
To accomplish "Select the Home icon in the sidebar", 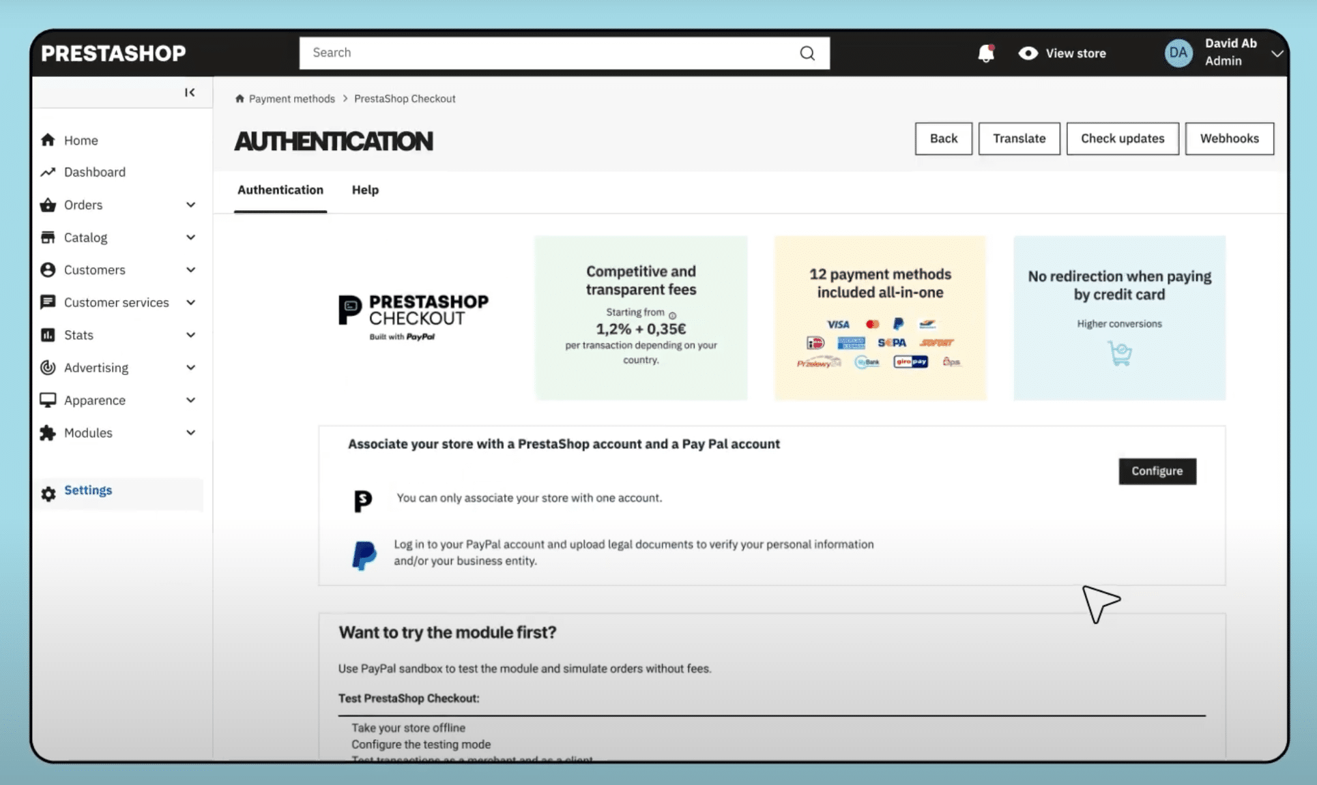I will [x=48, y=139].
